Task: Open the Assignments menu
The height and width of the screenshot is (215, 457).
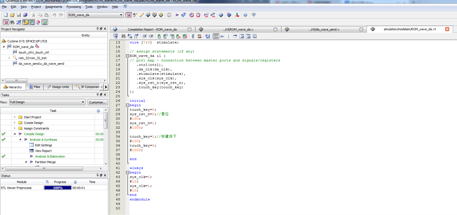Action: click(x=54, y=7)
